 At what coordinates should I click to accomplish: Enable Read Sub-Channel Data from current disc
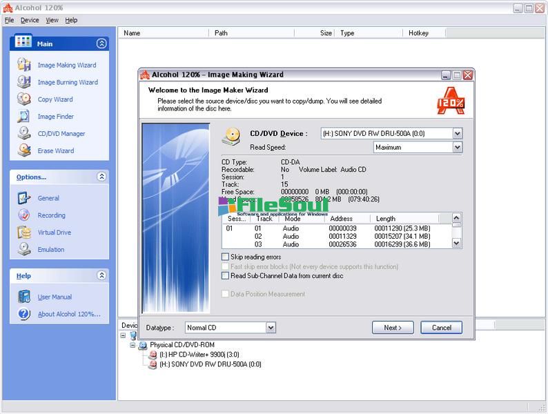click(x=225, y=276)
